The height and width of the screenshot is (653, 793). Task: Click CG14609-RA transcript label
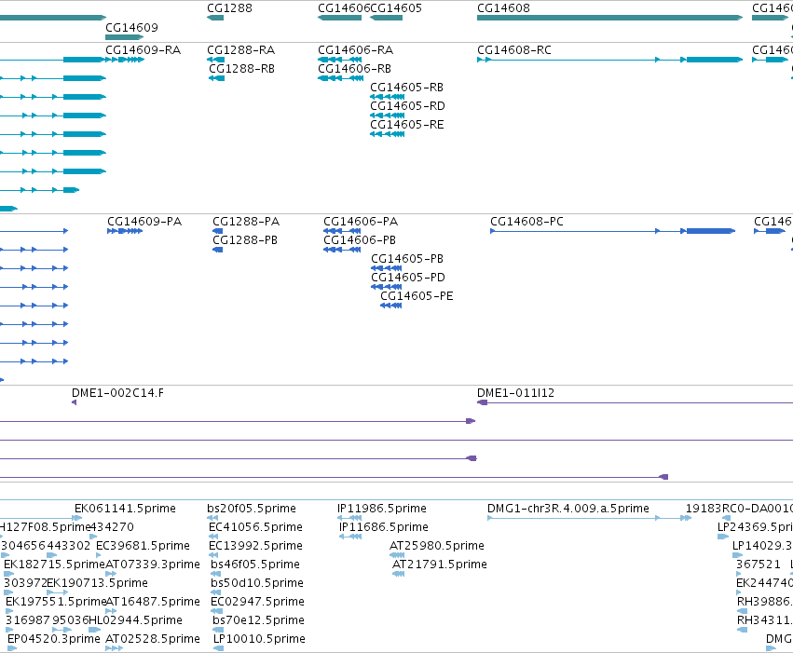(x=144, y=50)
